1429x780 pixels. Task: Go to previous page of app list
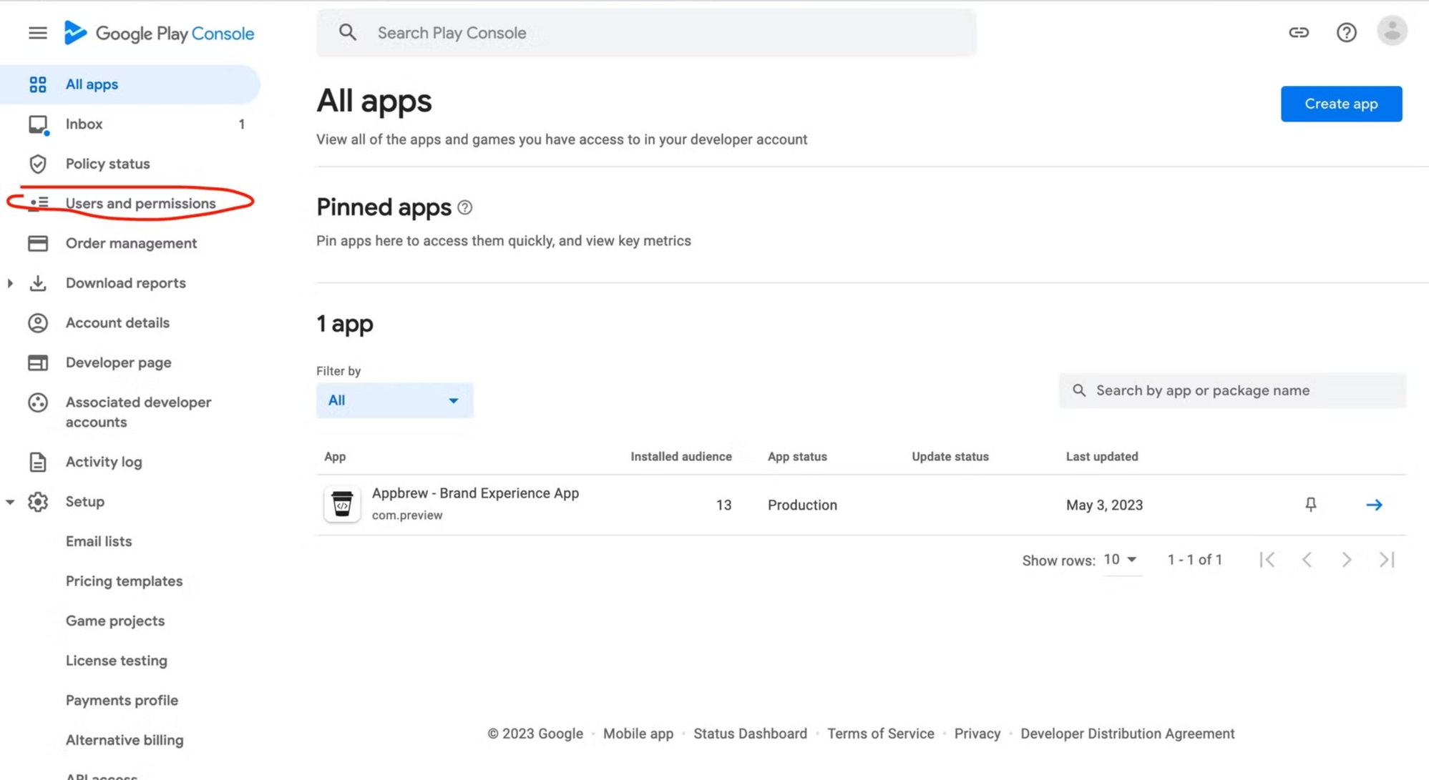(1307, 560)
